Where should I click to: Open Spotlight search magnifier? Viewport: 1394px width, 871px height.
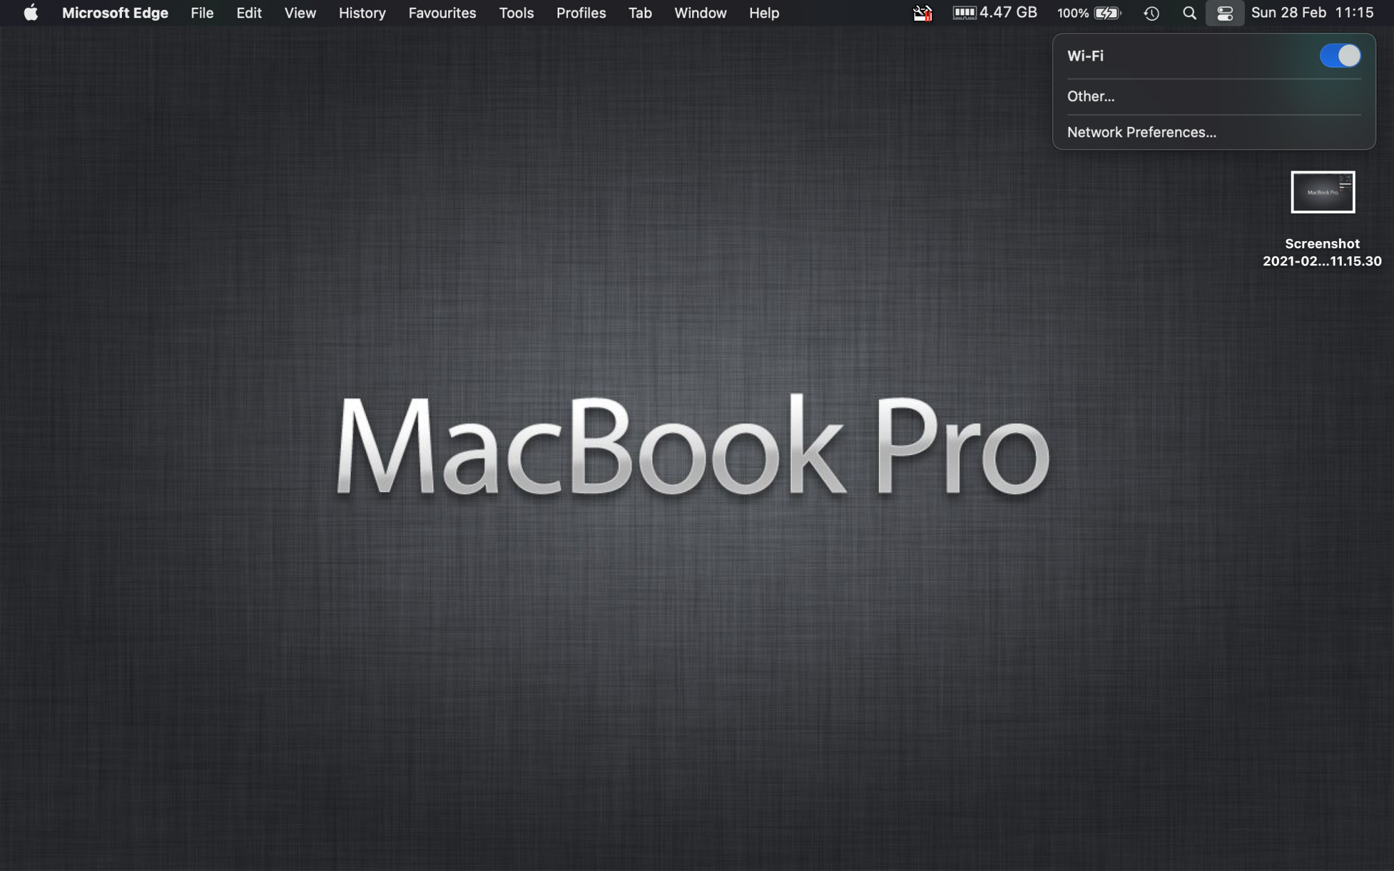(1190, 13)
